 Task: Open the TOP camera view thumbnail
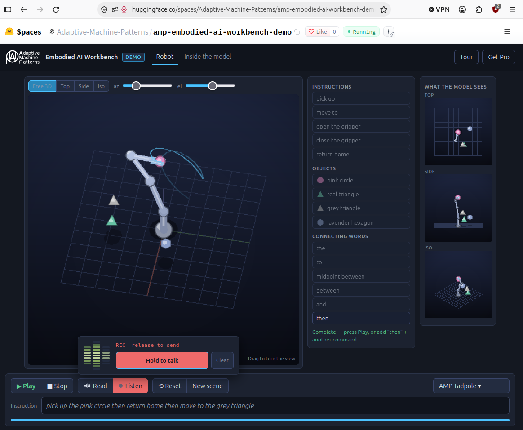pyautogui.click(x=458, y=132)
